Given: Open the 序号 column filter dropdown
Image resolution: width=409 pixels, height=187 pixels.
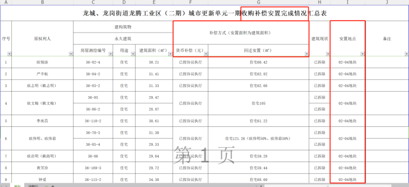Looking at the screenshot, I should (10, 54).
